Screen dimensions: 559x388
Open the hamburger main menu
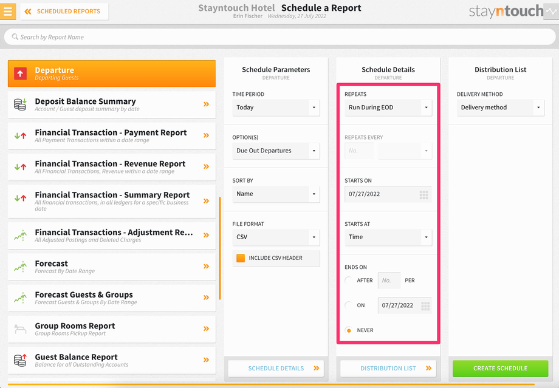(x=7, y=11)
